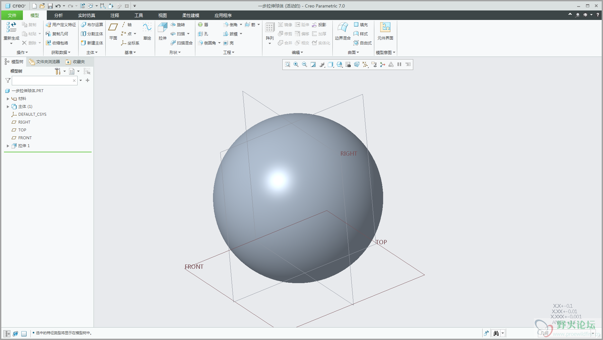Undo the last action
This screenshot has width=603, height=340.
[58, 6]
